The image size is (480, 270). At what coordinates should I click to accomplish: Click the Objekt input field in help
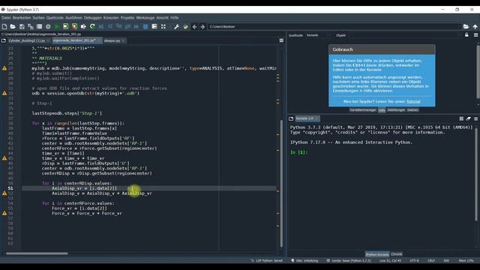pyautogui.click(x=404, y=35)
